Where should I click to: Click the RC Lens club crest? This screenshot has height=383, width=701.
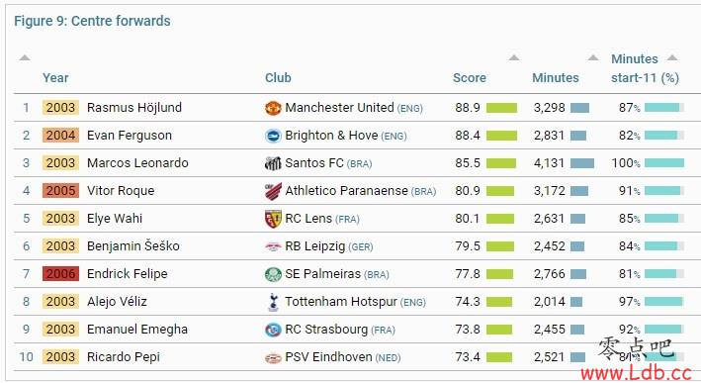273,219
